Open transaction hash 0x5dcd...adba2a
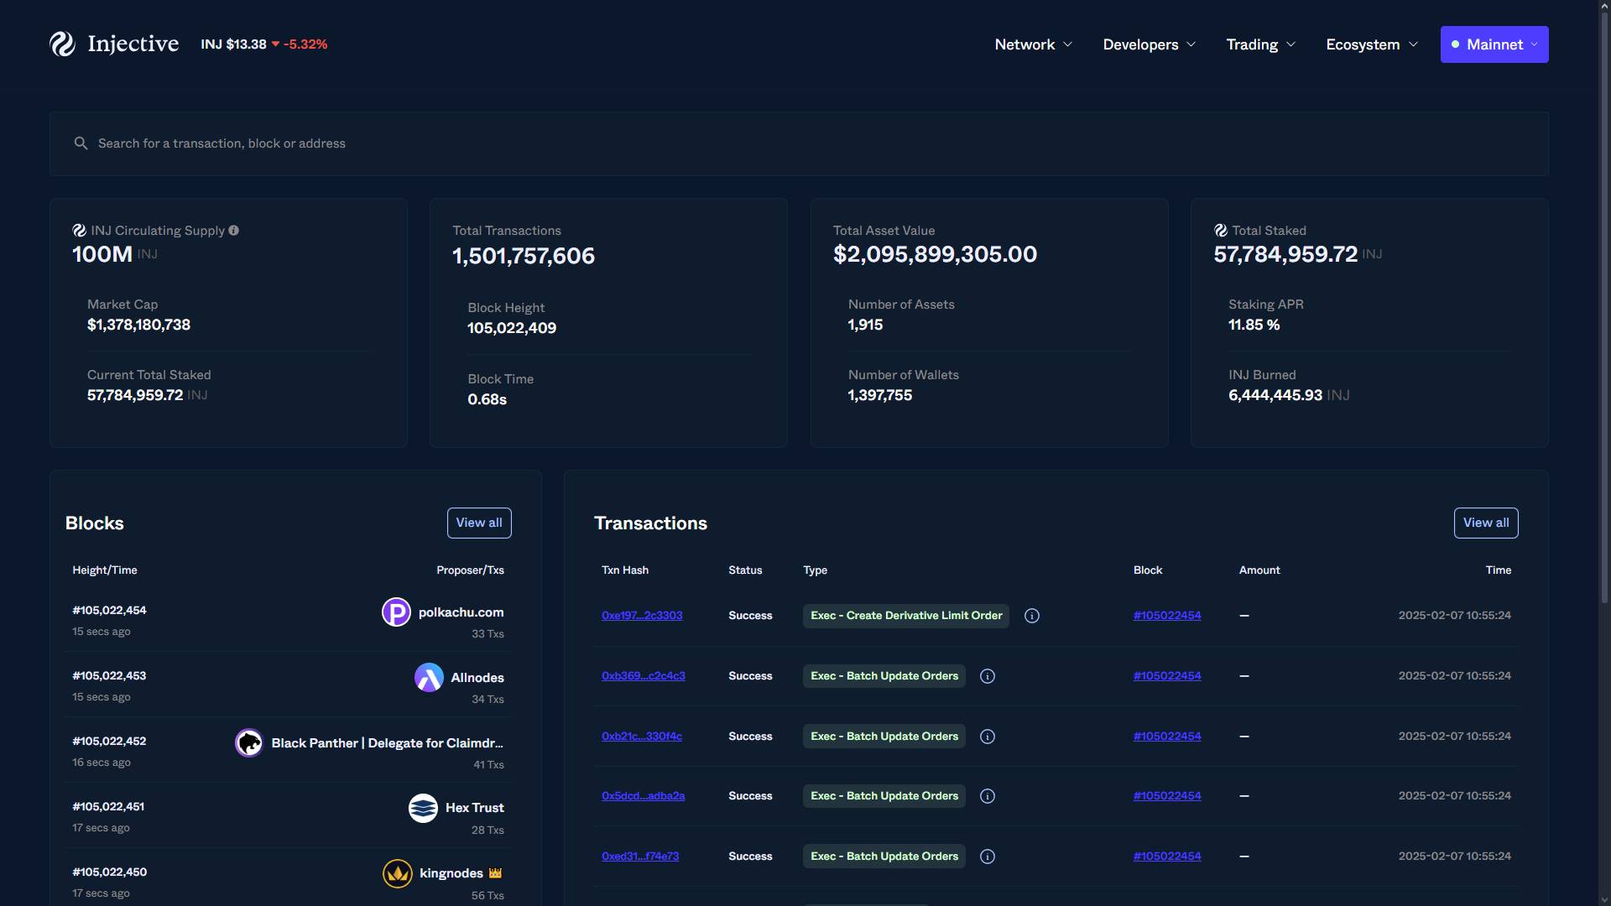The height and width of the screenshot is (906, 1611). pyautogui.click(x=643, y=796)
